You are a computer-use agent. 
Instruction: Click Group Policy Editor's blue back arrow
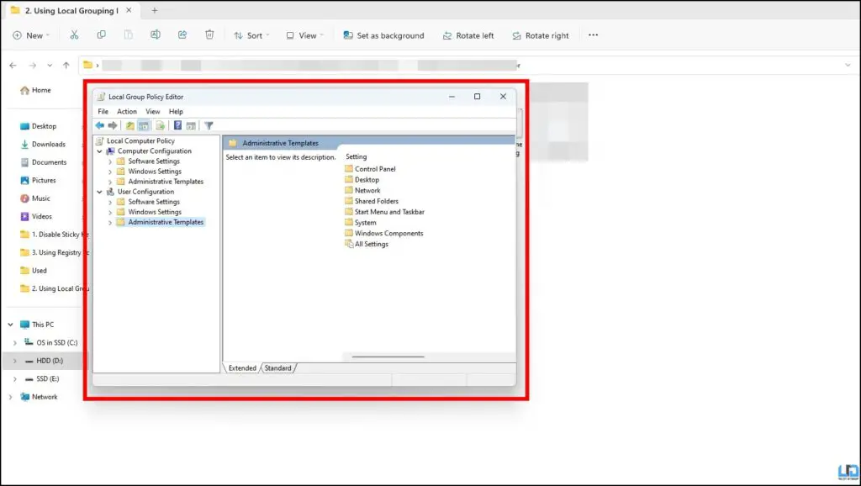click(99, 126)
